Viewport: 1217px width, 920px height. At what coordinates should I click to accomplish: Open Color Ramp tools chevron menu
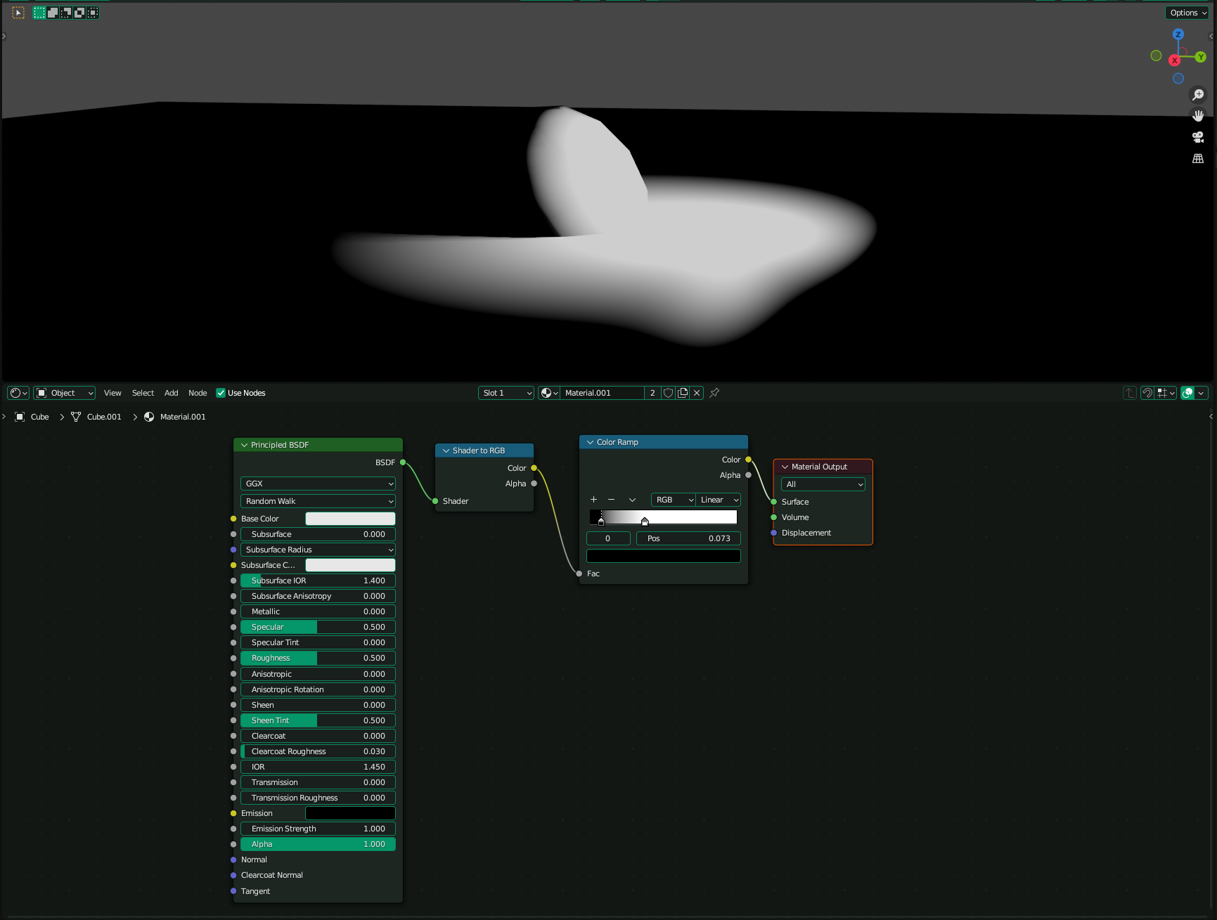(632, 500)
